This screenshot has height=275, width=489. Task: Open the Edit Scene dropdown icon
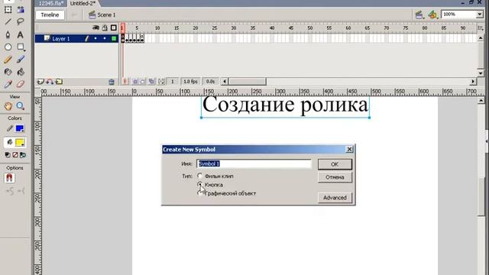[x=419, y=15]
